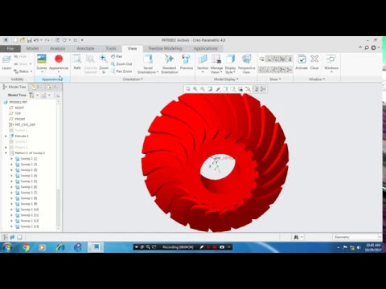Click the taskbar clock
The width and height of the screenshot is (386, 289).
(373, 247)
